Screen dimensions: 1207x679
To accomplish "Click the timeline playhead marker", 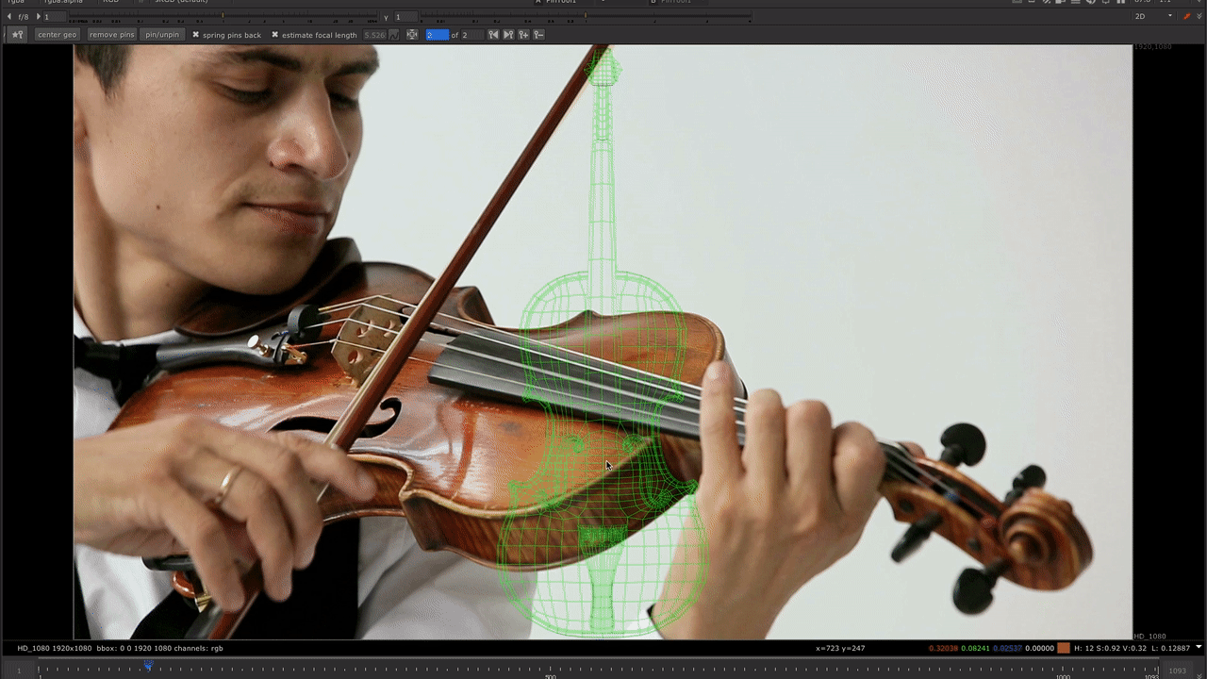I will (148, 665).
